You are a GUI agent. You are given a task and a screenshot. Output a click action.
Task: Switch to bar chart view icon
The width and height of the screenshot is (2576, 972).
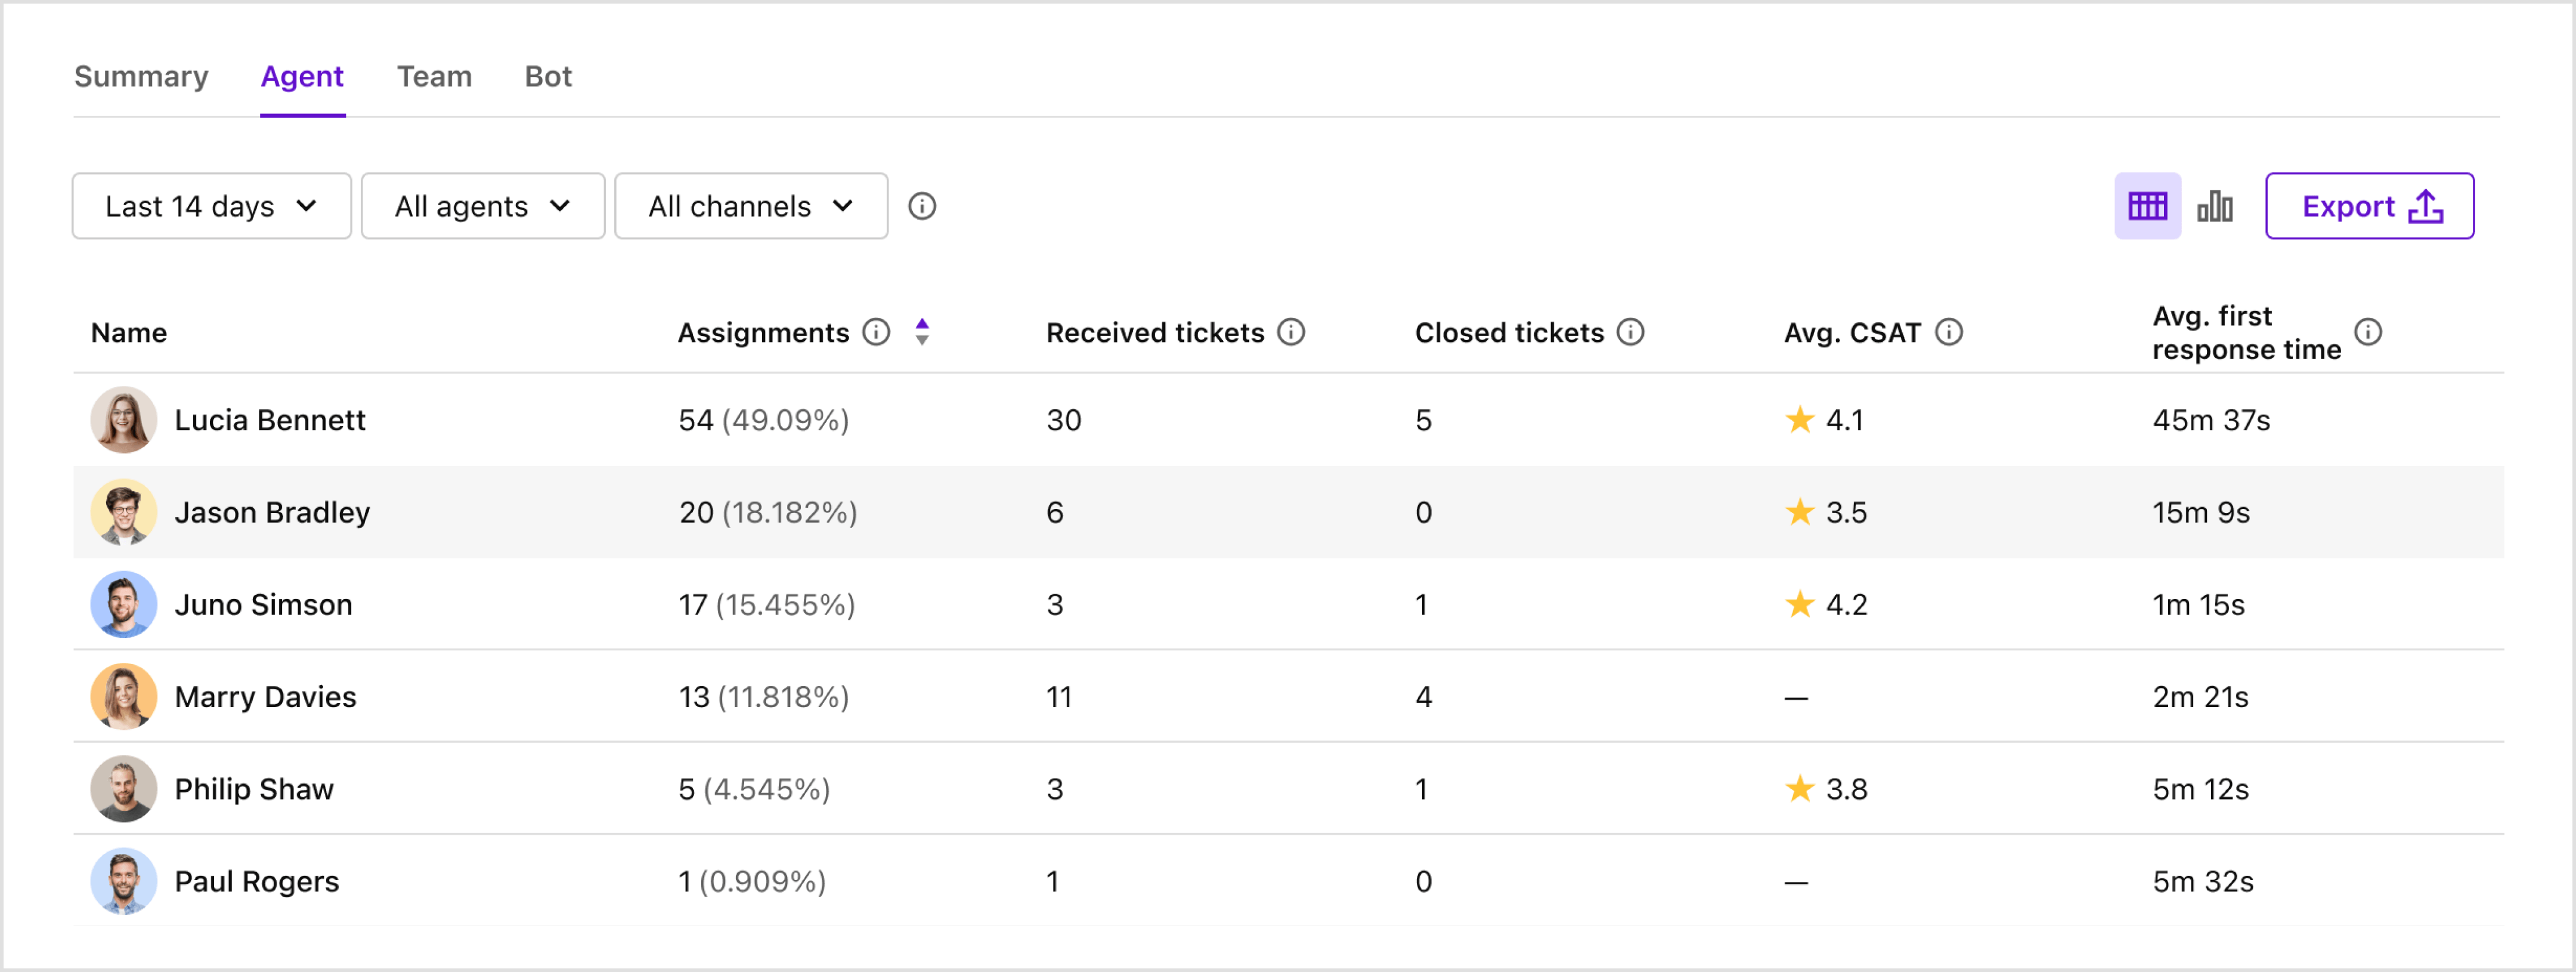click(2216, 206)
